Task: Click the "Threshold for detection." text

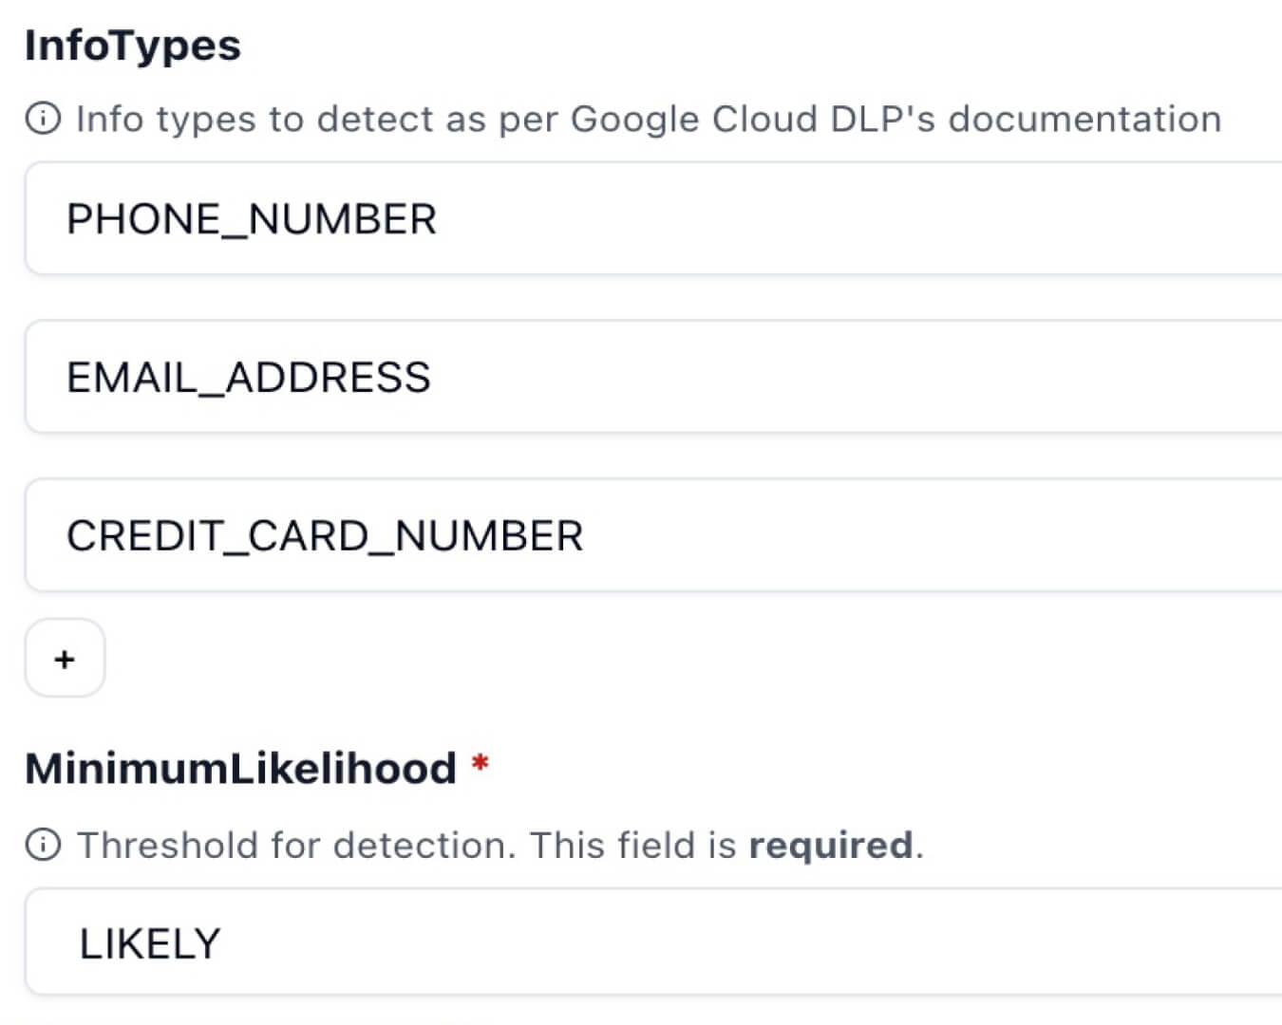Action: tap(296, 845)
